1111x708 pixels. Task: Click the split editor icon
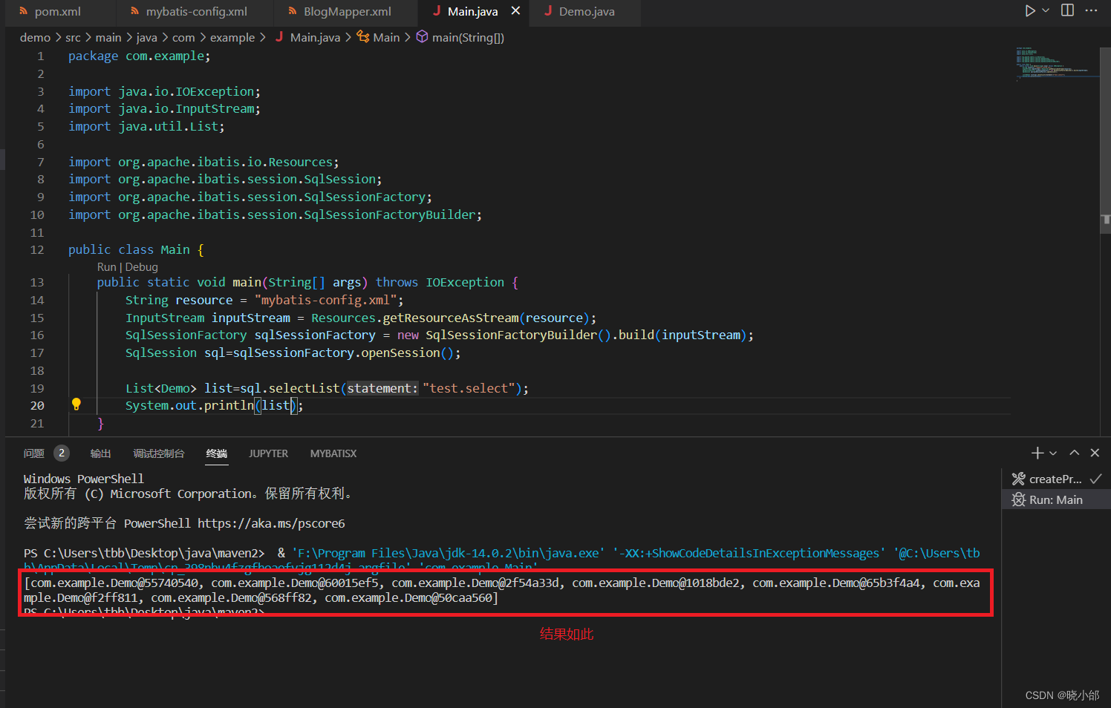tap(1067, 10)
